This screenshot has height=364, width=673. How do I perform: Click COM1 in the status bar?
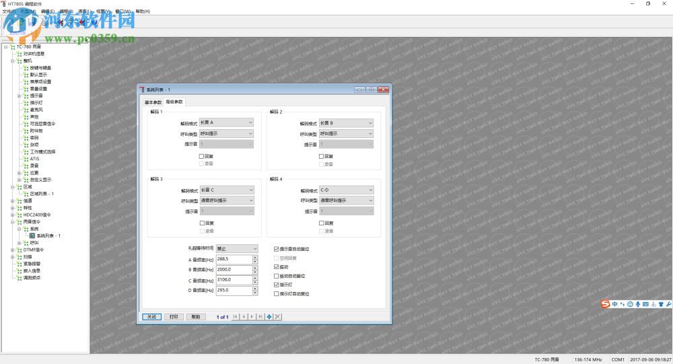coord(618,360)
